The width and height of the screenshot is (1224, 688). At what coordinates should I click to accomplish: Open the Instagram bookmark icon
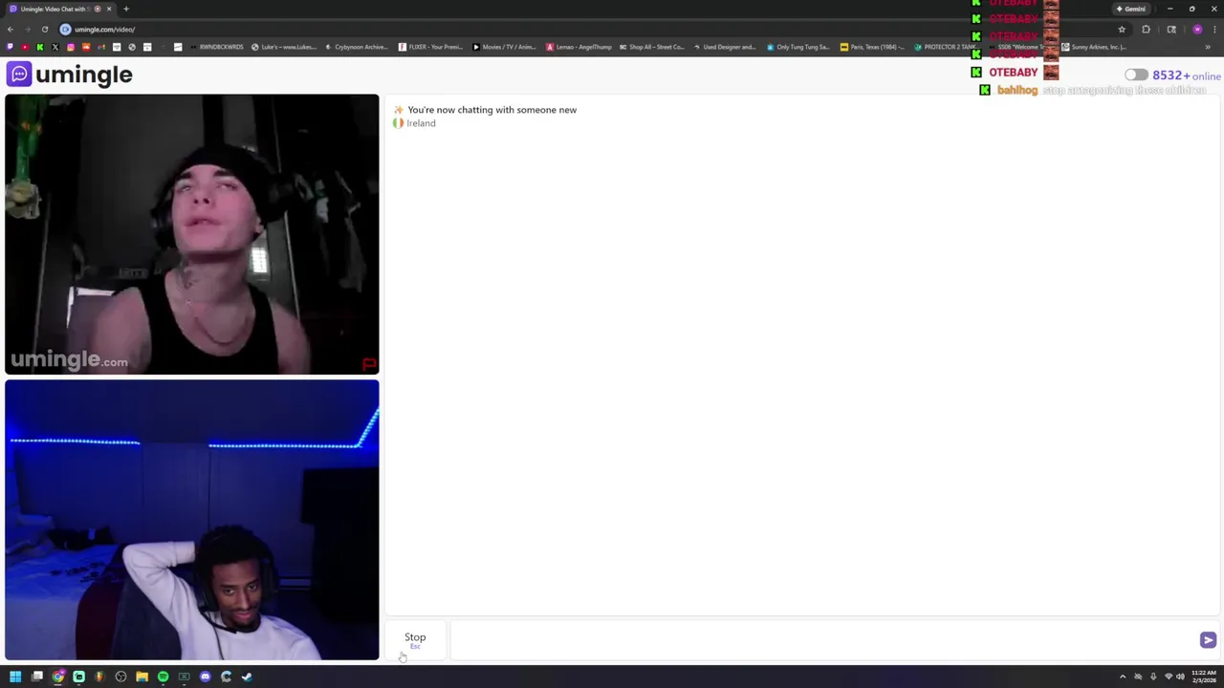[71, 47]
